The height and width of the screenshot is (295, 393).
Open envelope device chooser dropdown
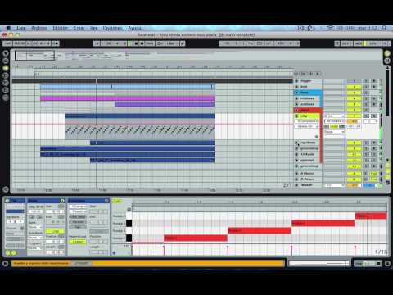click(x=78, y=206)
